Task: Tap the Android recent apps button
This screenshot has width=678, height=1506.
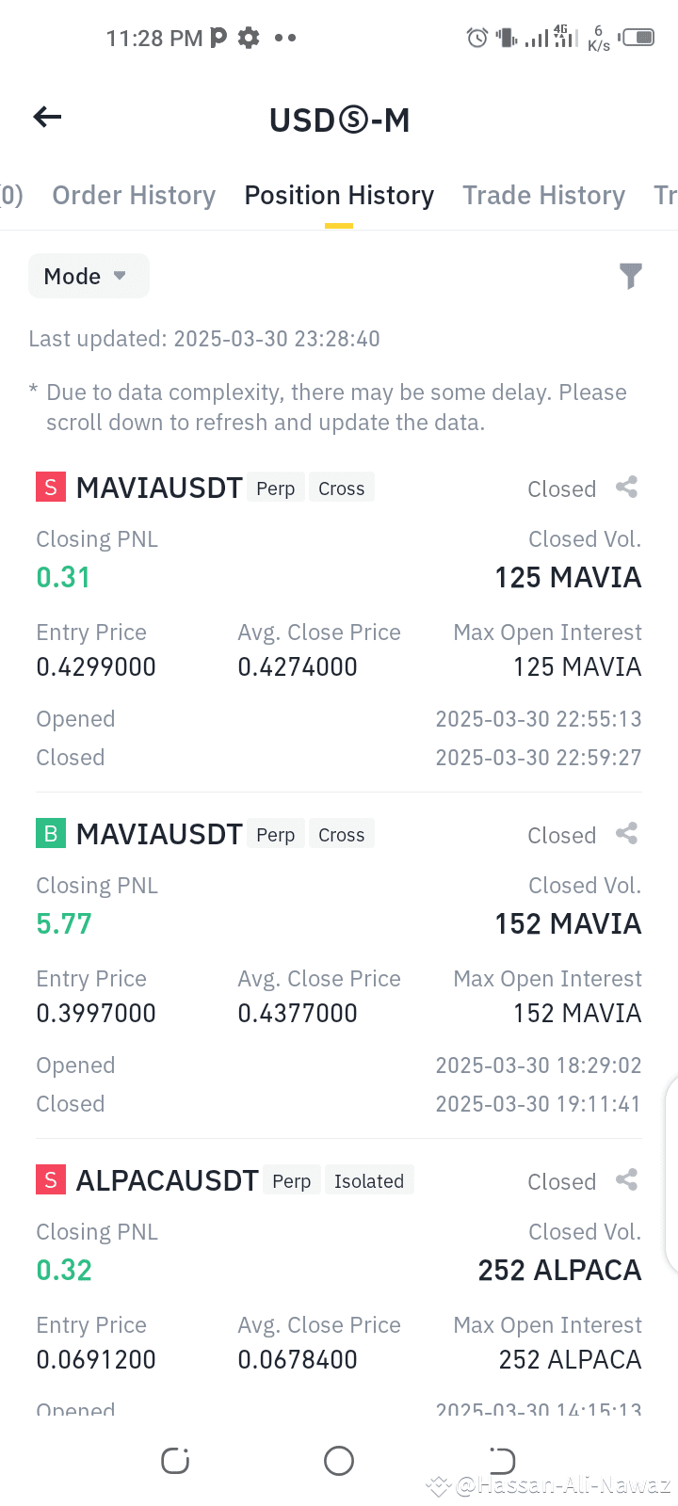Action: 175,1461
